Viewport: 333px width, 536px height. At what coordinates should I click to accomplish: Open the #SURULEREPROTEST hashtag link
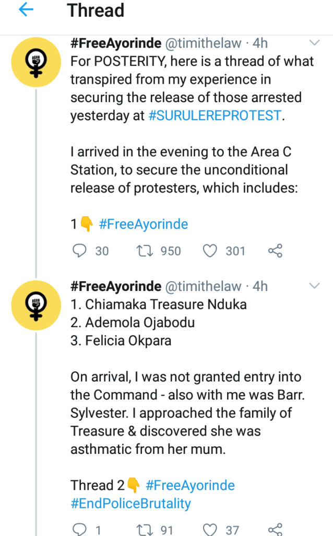pyautogui.click(x=215, y=116)
